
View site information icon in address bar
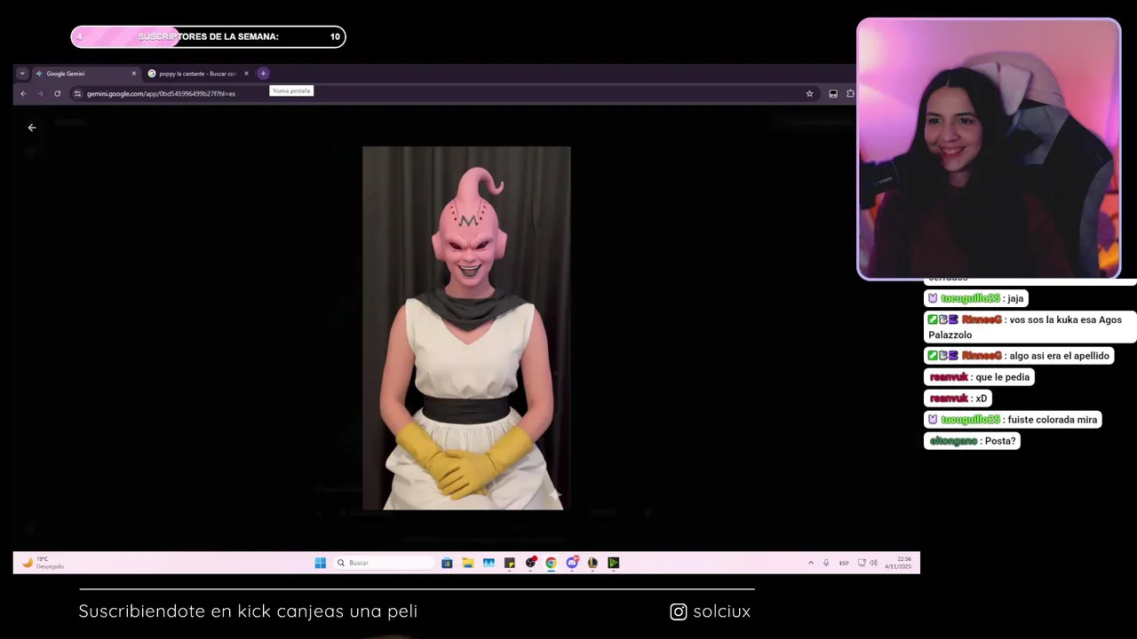coord(78,93)
